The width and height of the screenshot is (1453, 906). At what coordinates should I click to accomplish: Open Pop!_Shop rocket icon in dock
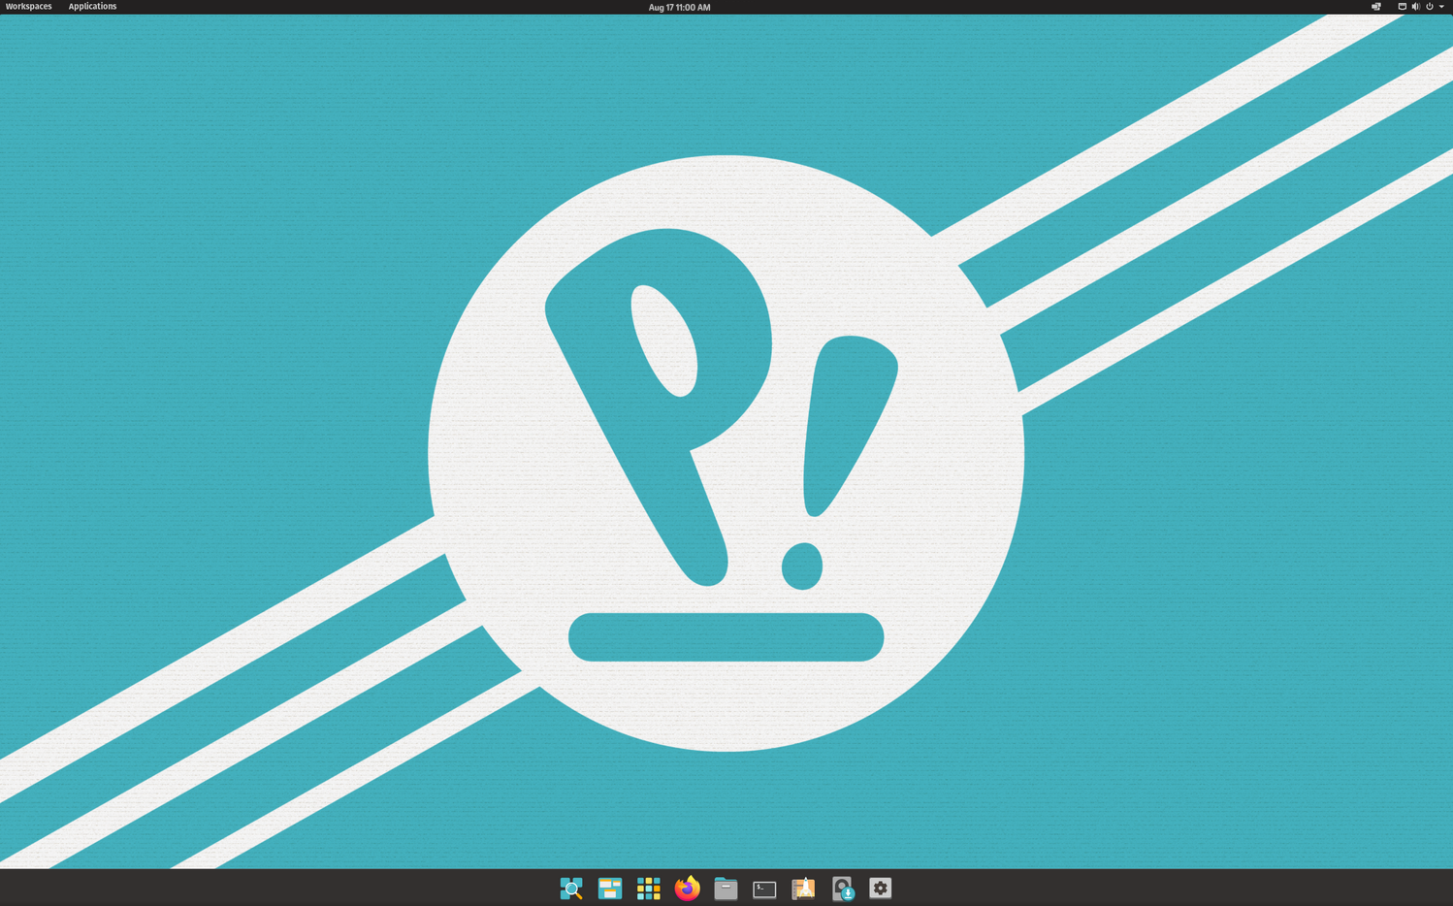coord(803,889)
